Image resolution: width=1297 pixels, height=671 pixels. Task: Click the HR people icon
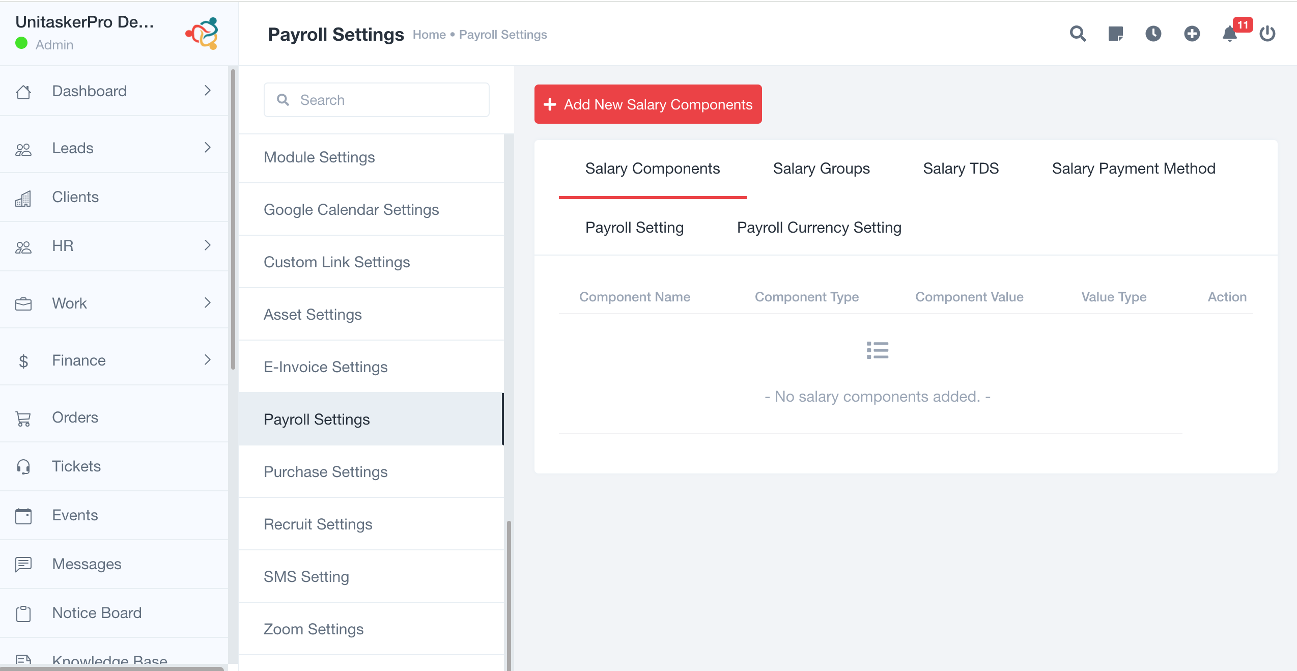click(x=23, y=246)
